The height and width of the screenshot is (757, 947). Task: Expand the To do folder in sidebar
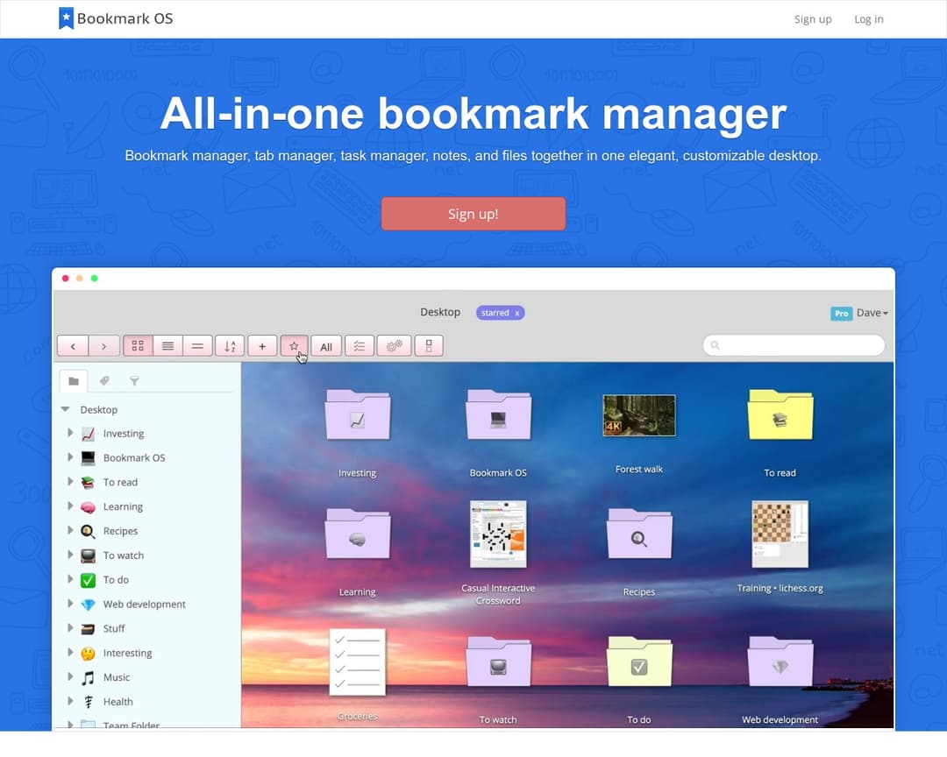pos(70,579)
